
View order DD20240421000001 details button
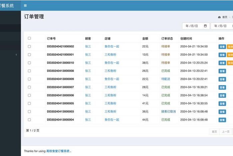[222, 55]
